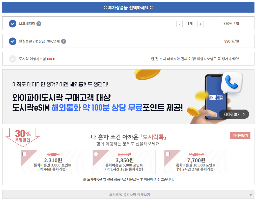Click the 770원 / 일 price
The width and height of the screenshot is (258, 201).
(231, 24)
